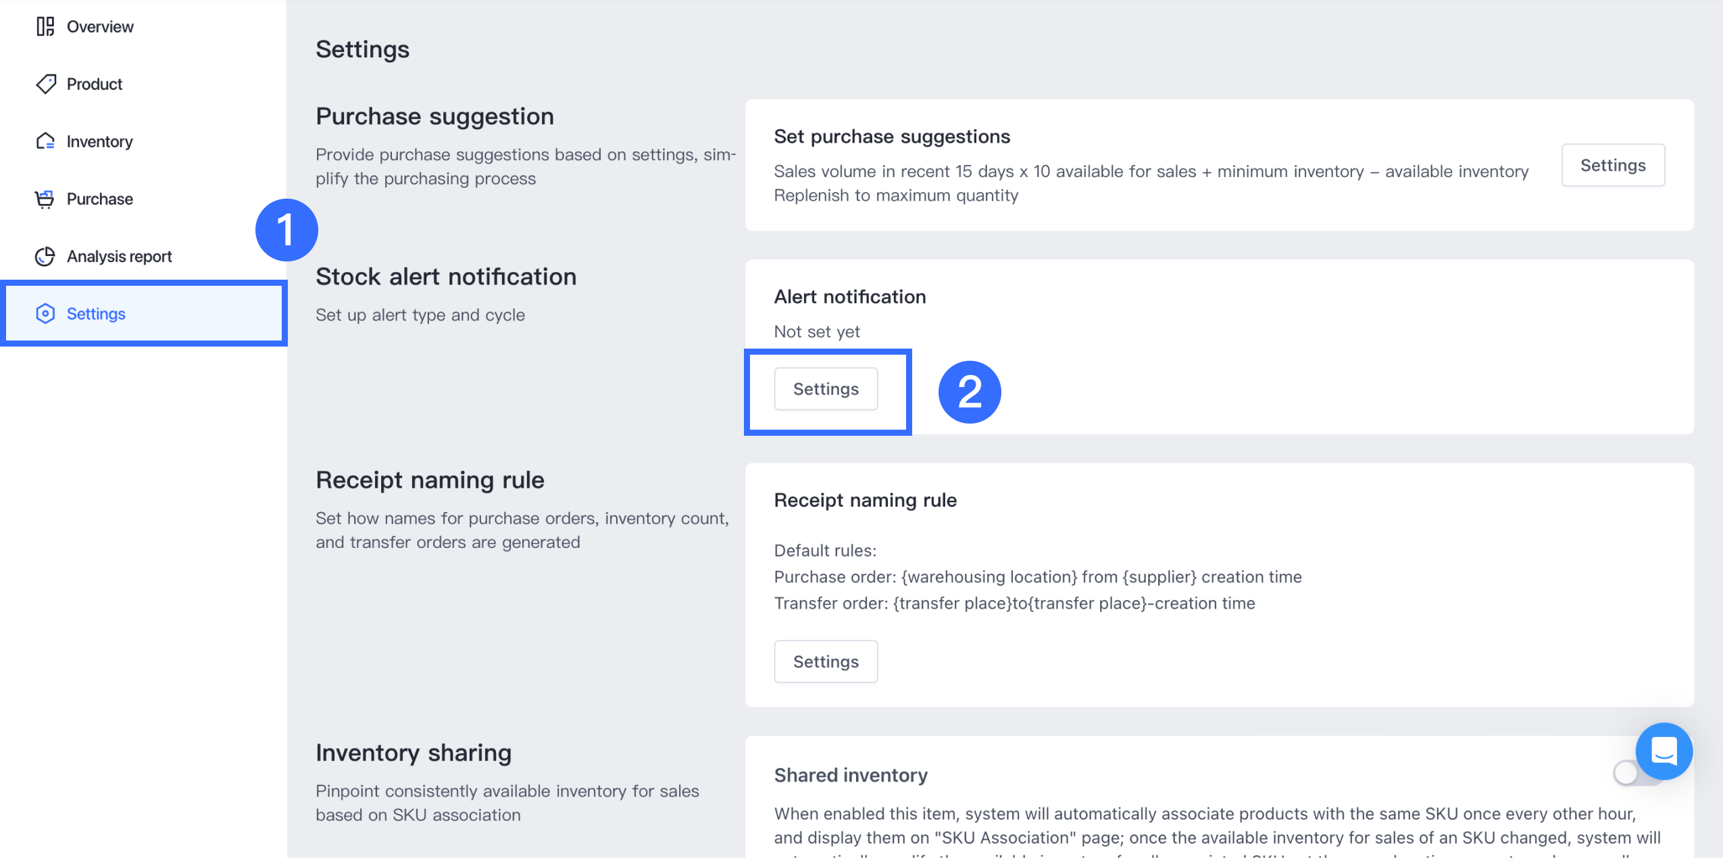The image size is (1723, 858).
Task: Go to Overview in the sidebar
Action: pos(100,26)
